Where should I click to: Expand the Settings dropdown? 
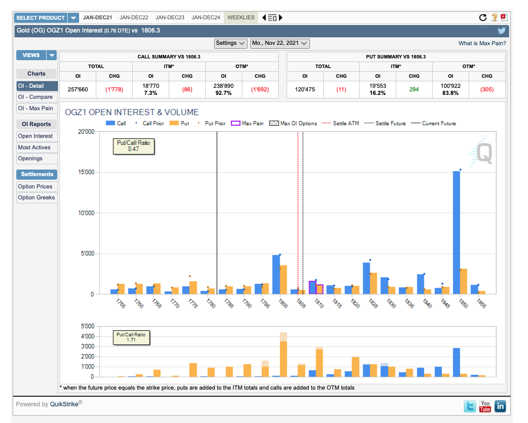(x=231, y=43)
